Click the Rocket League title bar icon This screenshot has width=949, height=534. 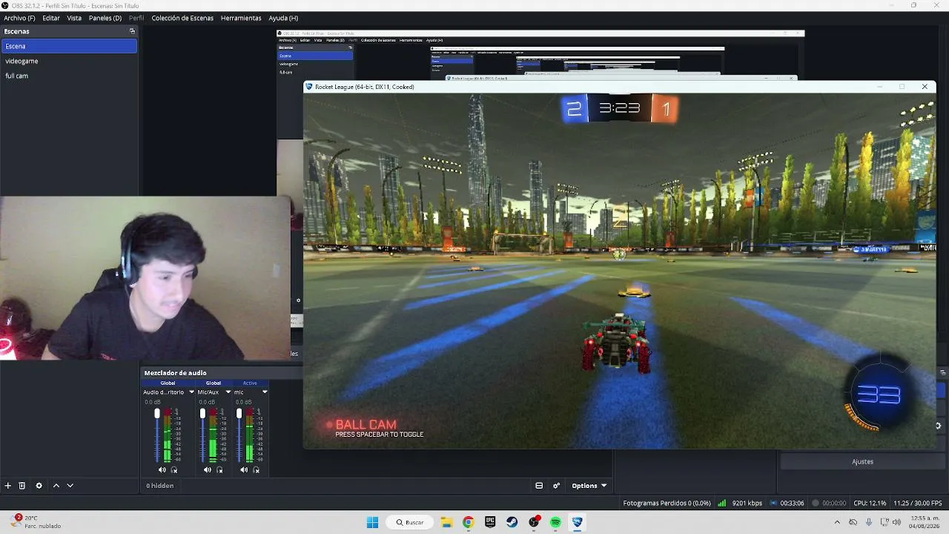309,87
